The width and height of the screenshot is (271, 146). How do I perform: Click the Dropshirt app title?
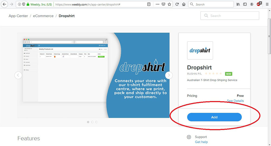(x=199, y=67)
